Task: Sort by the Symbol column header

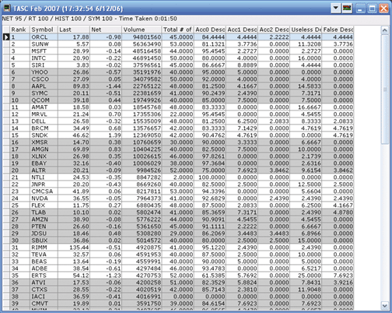Action: point(44,30)
